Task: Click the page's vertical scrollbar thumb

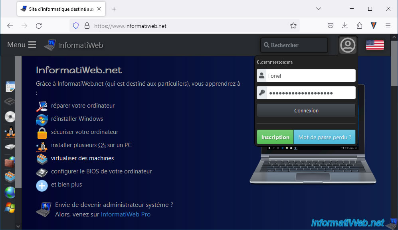Action: 394,63
